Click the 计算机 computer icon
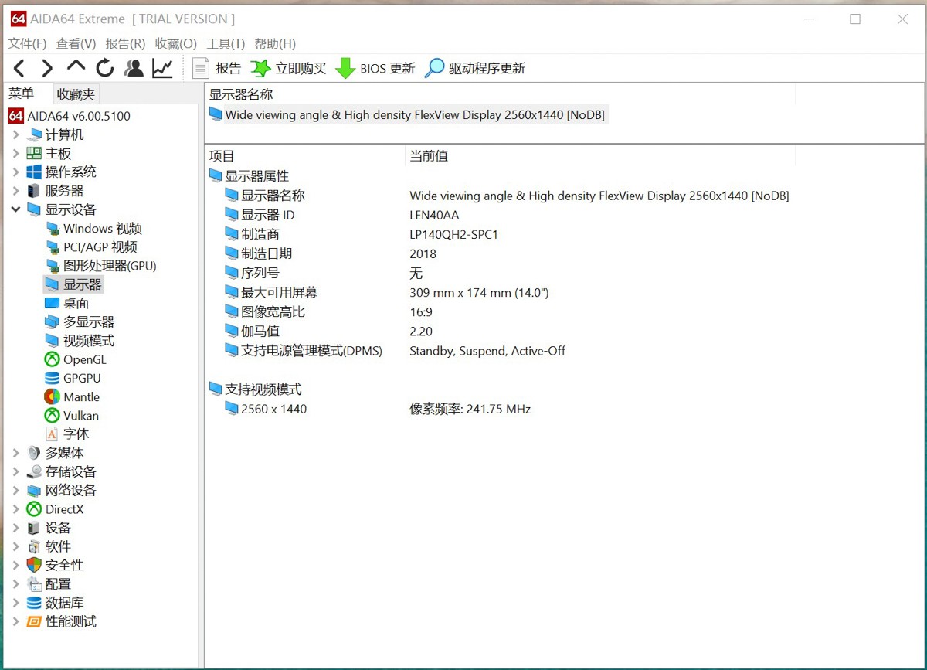Viewport: 927px width, 670px height. 34,134
